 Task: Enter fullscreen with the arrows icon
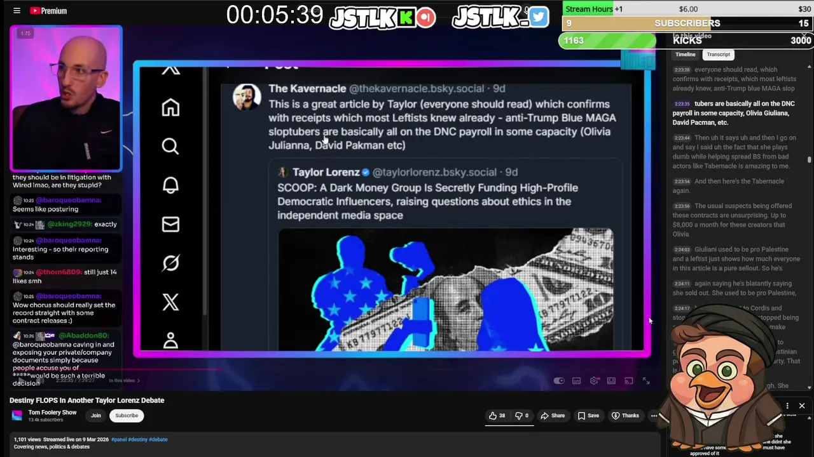pos(646,381)
